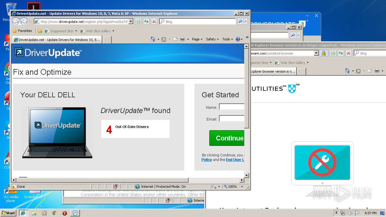The image size is (386, 217).
Task: Click the clock showing 8:57 PM
Action: click(x=370, y=213)
